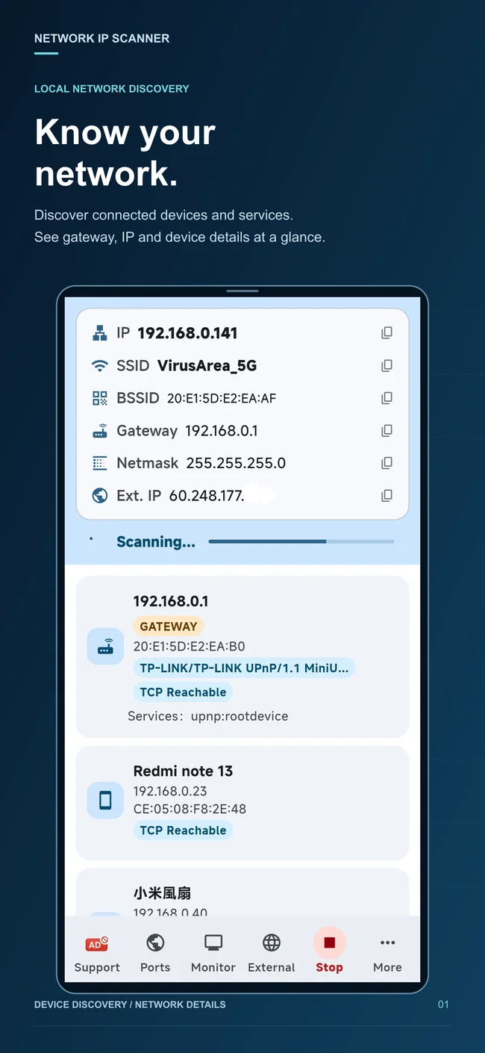Click the GATEWAY badge
Viewport: 485px width, 1053px height.
click(169, 627)
